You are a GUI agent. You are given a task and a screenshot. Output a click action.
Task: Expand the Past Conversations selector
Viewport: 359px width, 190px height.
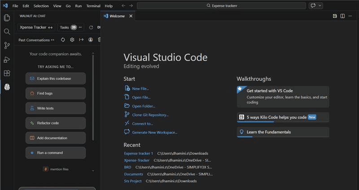36,40
